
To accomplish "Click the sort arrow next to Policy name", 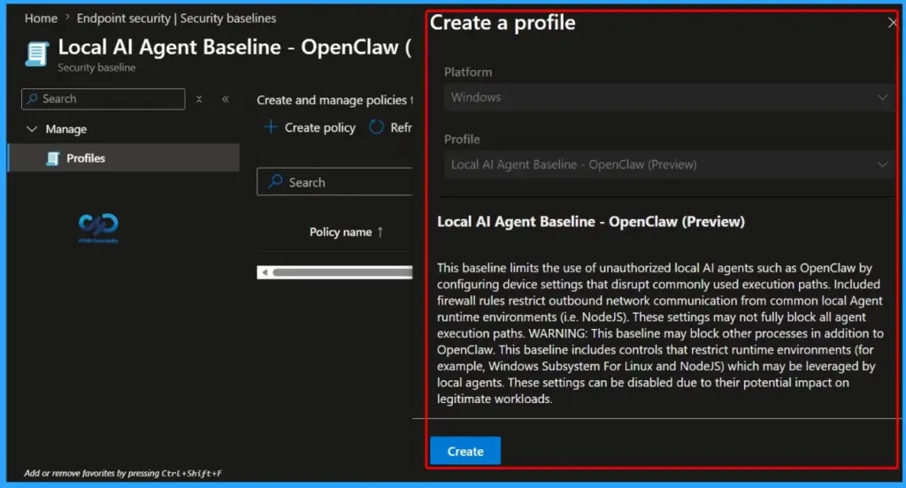I will click(380, 233).
